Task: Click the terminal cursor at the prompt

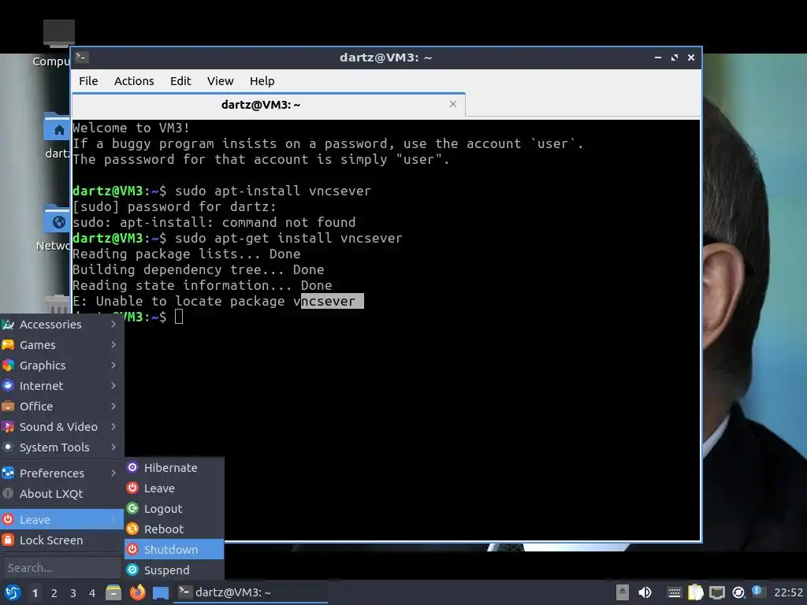Action: click(x=179, y=317)
